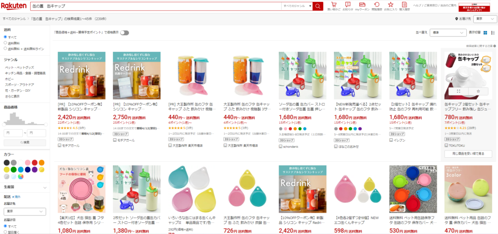Select すべて radio under お届け日

[x=5, y=226]
